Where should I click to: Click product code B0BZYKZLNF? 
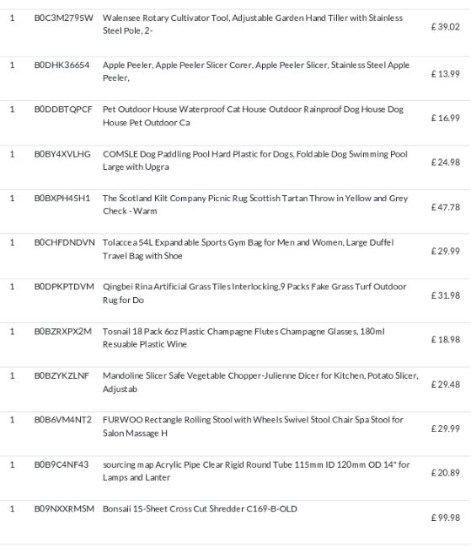point(62,375)
